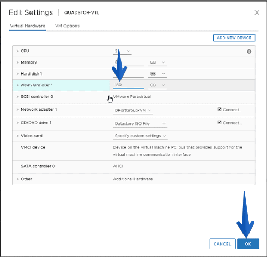The width and height of the screenshot is (267, 257).
Task: Click the CPU info icon
Action: point(249,52)
